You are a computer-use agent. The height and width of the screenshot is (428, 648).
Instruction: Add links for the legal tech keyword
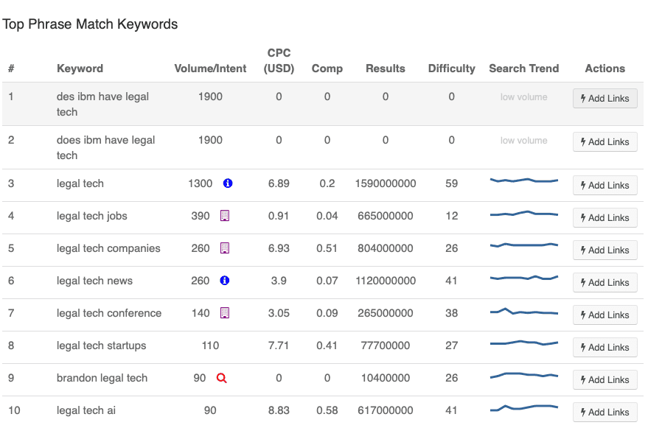[x=605, y=186]
